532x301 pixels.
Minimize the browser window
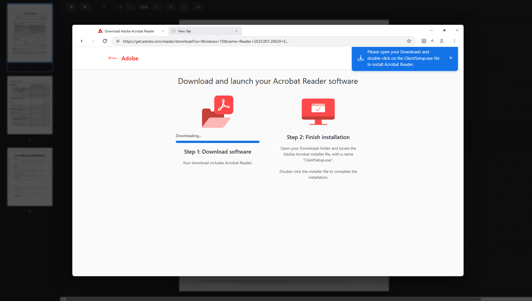coord(431,30)
